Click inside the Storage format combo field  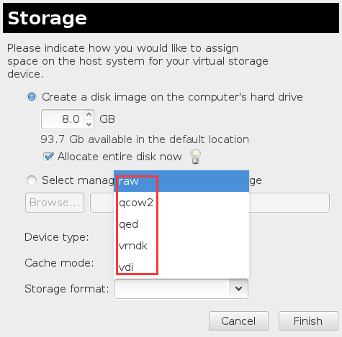click(172, 289)
